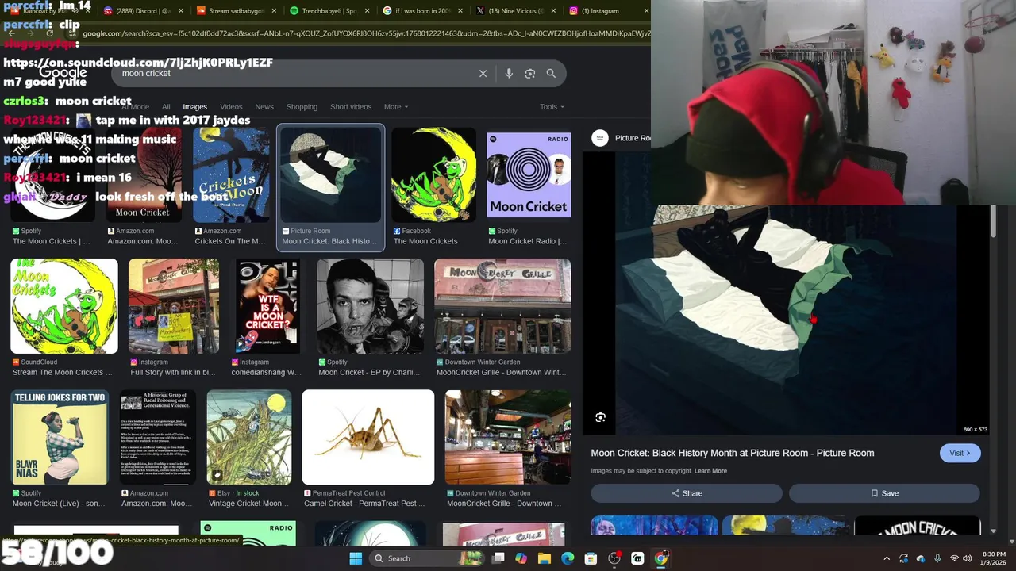
Task: Open the Windows Start menu
Action: pyautogui.click(x=356, y=558)
